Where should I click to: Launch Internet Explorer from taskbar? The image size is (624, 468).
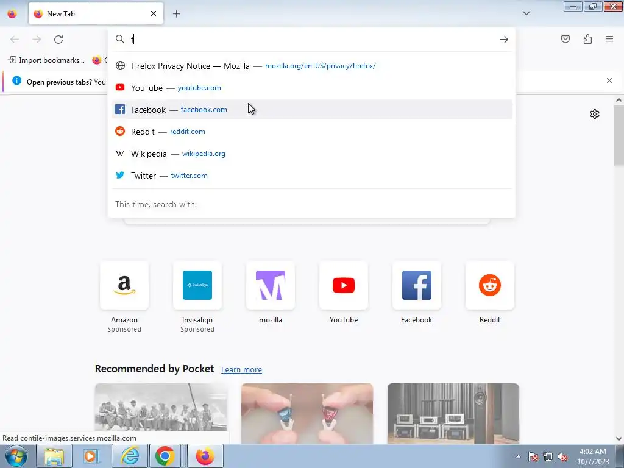point(129,456)
